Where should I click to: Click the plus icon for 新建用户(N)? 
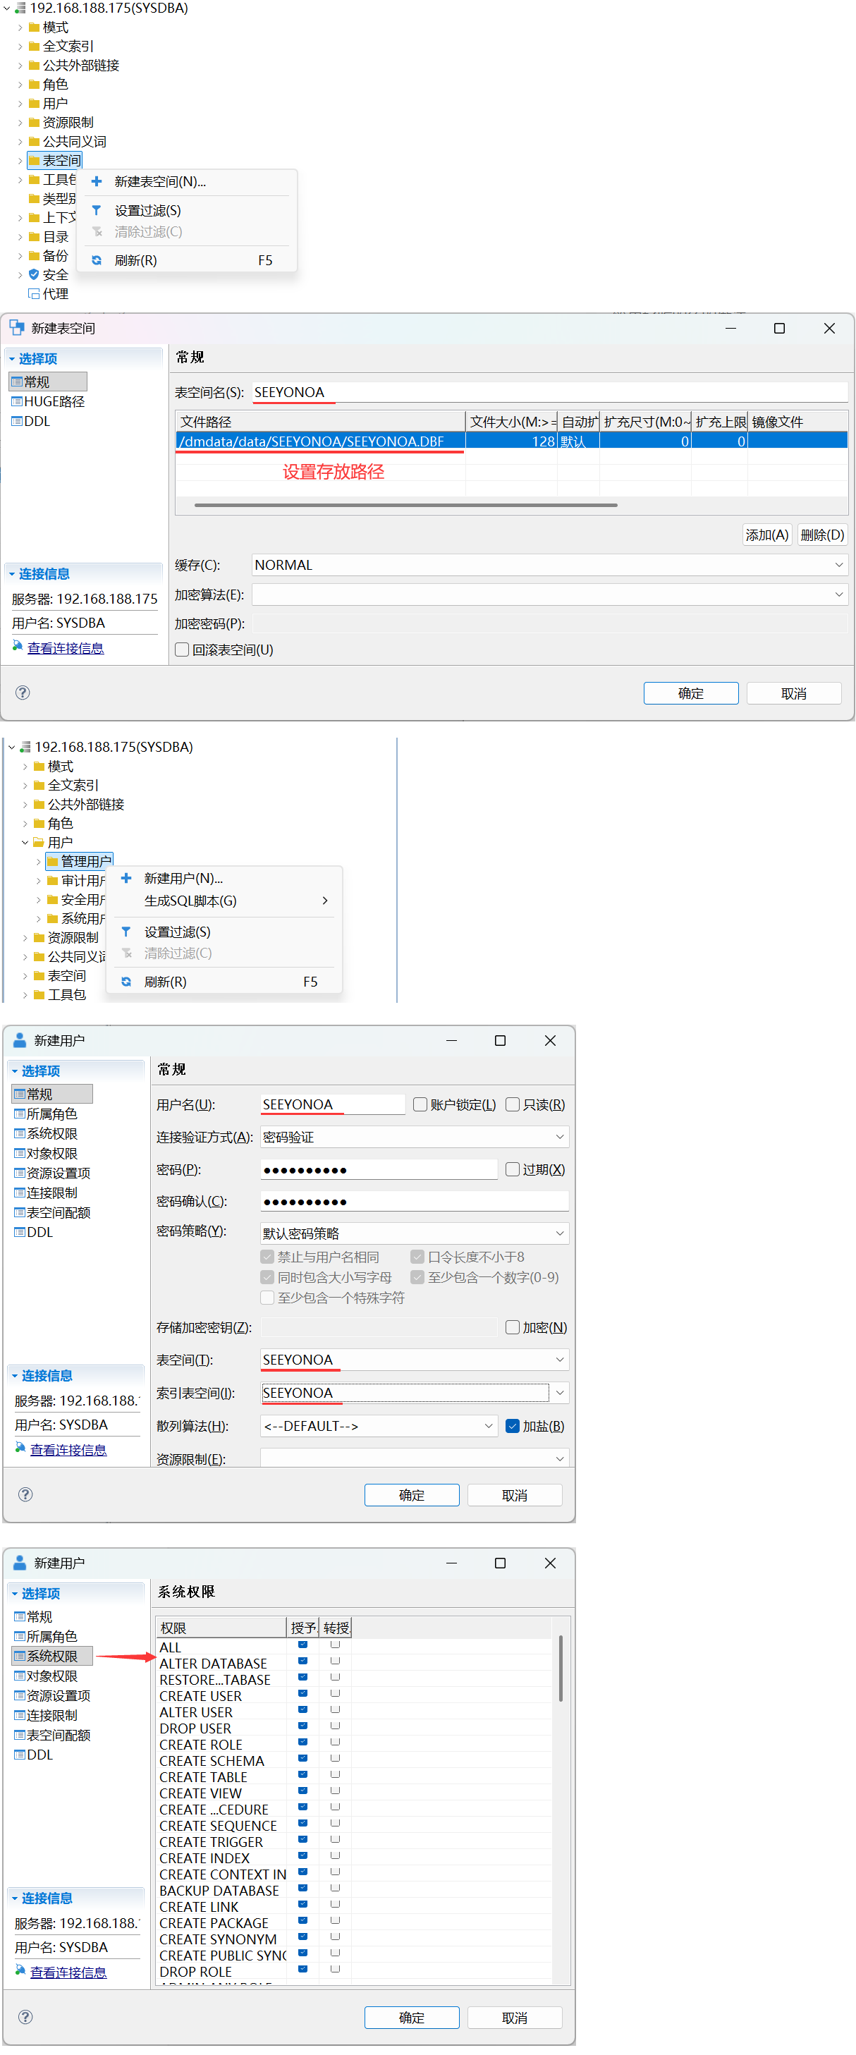[126, 878]
